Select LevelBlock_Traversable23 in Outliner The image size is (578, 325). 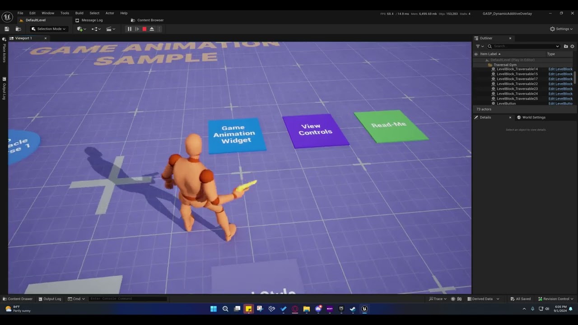click(517, 89)
